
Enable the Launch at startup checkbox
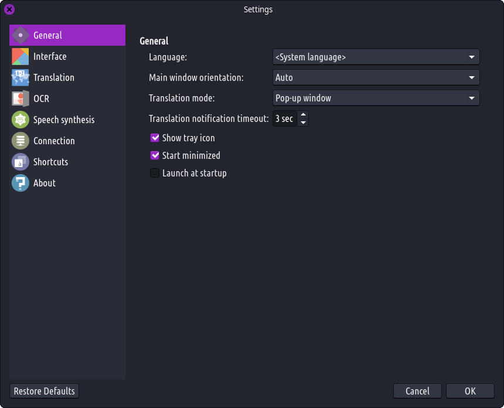(155, 173)
